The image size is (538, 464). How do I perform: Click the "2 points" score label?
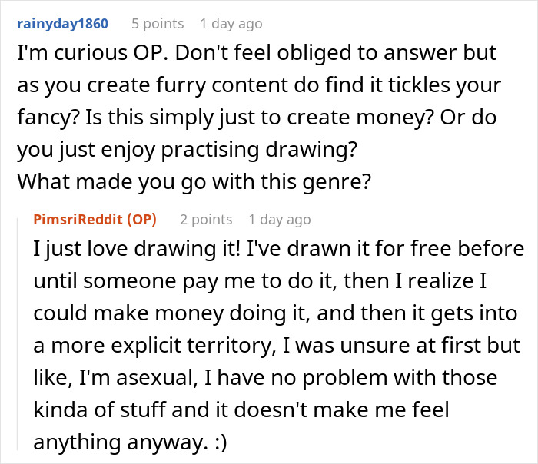[206, 220]
